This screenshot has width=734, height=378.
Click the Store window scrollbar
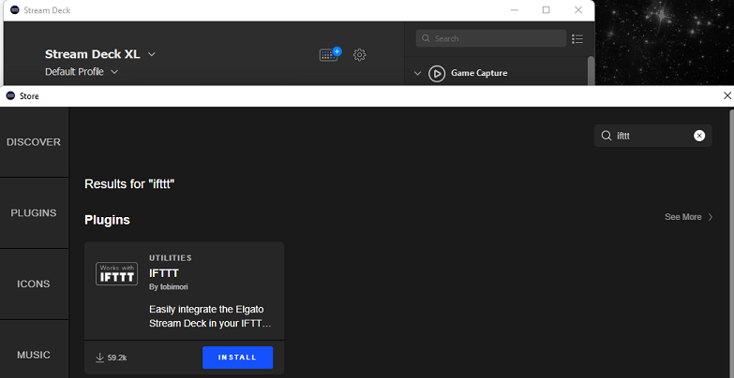click(732, 243)
